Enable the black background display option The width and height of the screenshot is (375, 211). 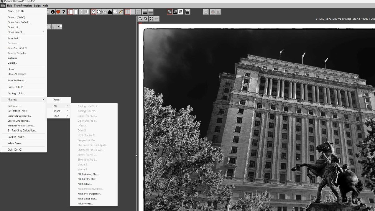click(175, 12)
